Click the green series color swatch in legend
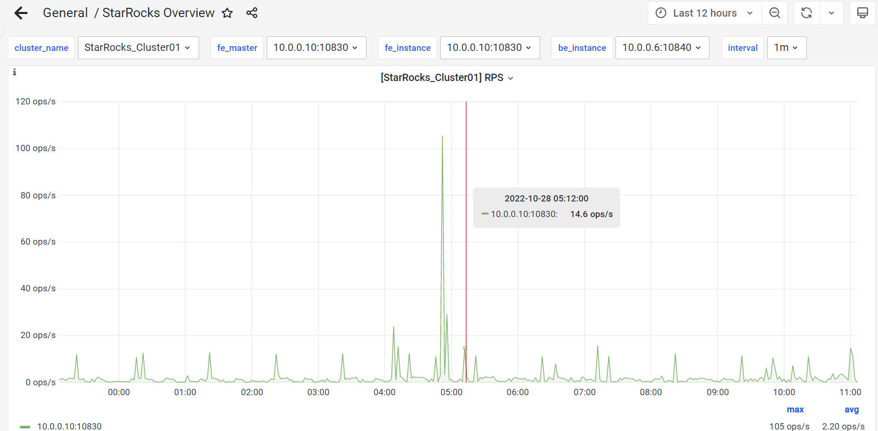 [25, 427]
